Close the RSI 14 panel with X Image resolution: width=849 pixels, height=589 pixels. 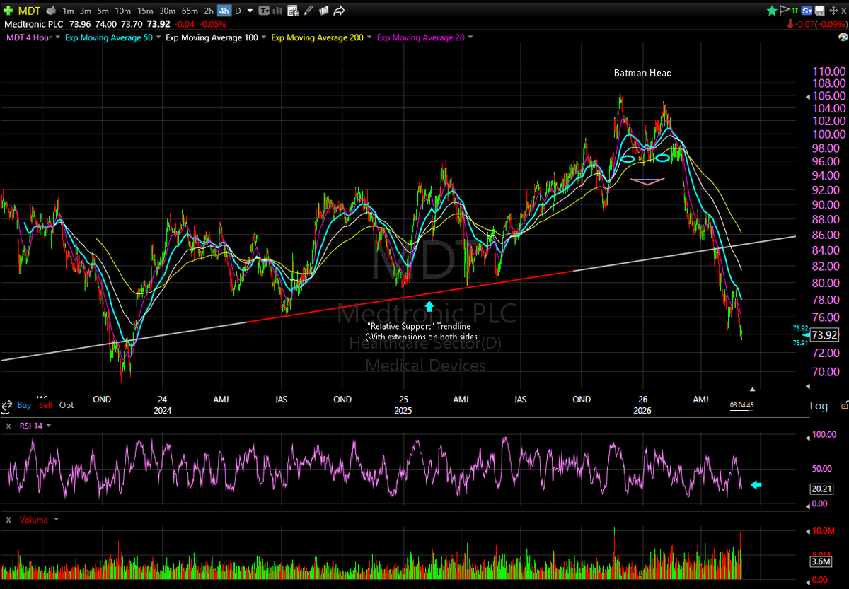coord(8,426)
